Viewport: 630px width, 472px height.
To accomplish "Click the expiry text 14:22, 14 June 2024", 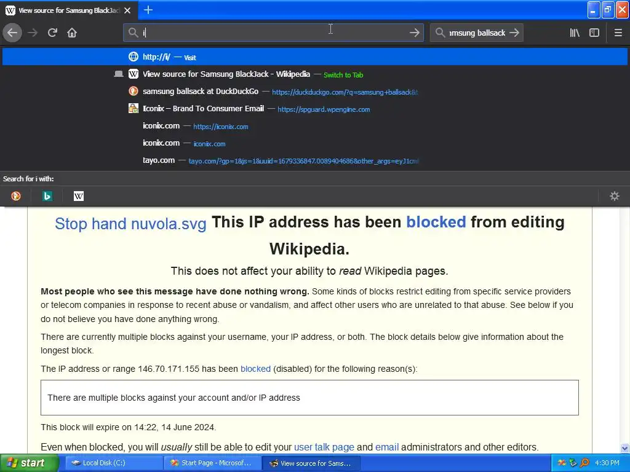I will point(174,427).
